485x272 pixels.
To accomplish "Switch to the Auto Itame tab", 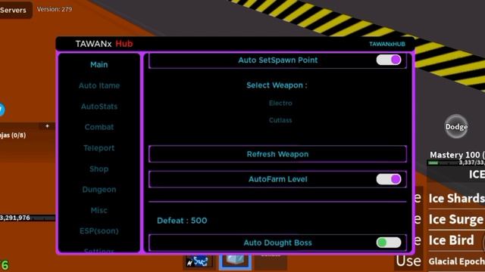I will coord(99,85).
